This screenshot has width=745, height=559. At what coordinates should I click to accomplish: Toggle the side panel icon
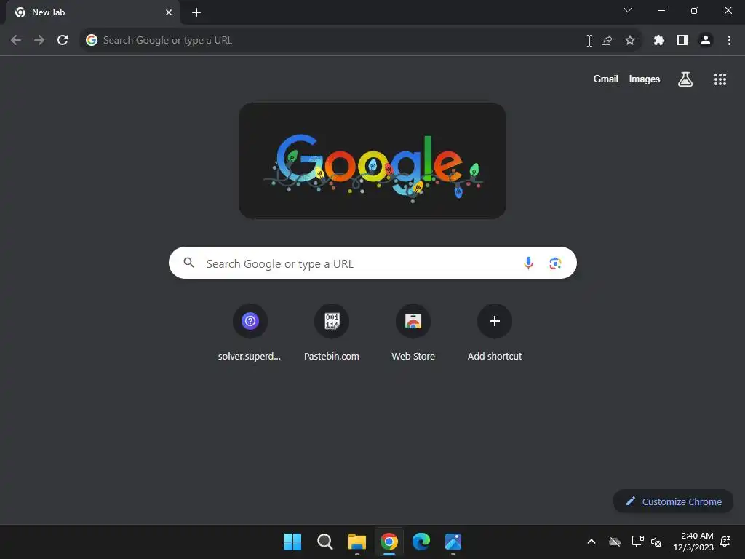(x=682, y=41)
